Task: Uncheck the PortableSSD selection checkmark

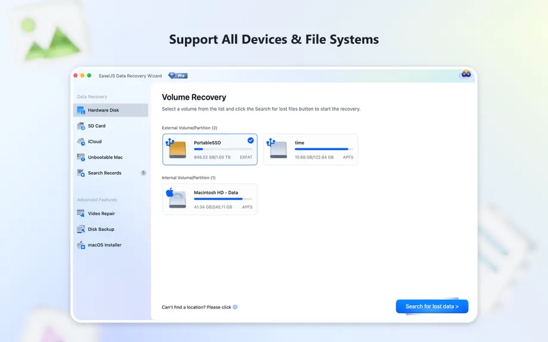Action: [251, 140]
